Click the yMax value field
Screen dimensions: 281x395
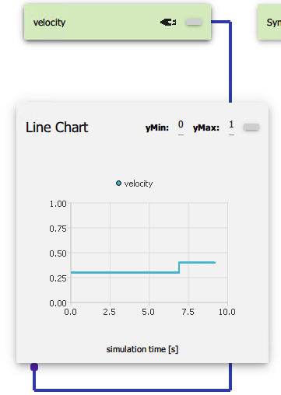pyautogui.click(x=231, y=127)
